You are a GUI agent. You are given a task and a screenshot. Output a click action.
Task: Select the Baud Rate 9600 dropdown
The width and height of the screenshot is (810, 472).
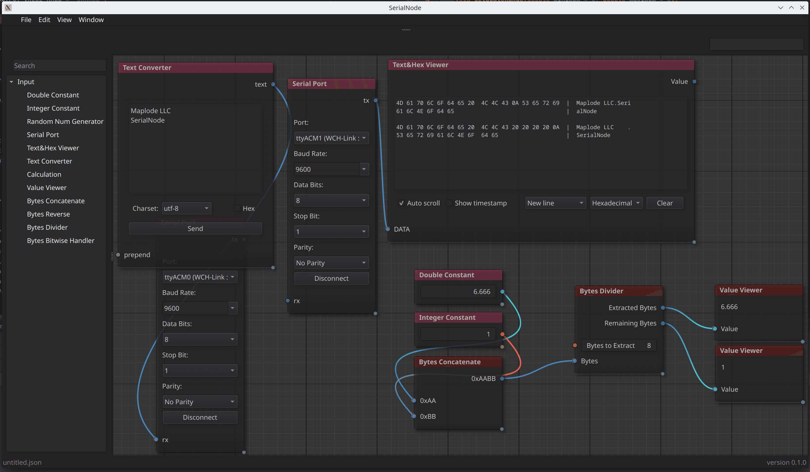pos(329,169)
